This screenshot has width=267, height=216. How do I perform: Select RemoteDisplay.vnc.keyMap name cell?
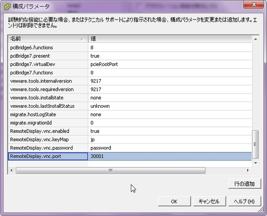point(48,139)
